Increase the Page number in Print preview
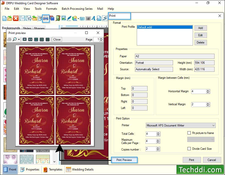Screen dimensions: 225x175 point(101,38)
